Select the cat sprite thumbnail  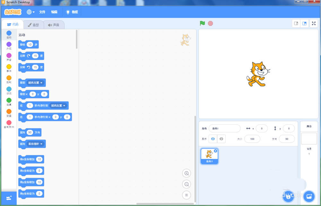pyautogui.click(x=209, y=155)
